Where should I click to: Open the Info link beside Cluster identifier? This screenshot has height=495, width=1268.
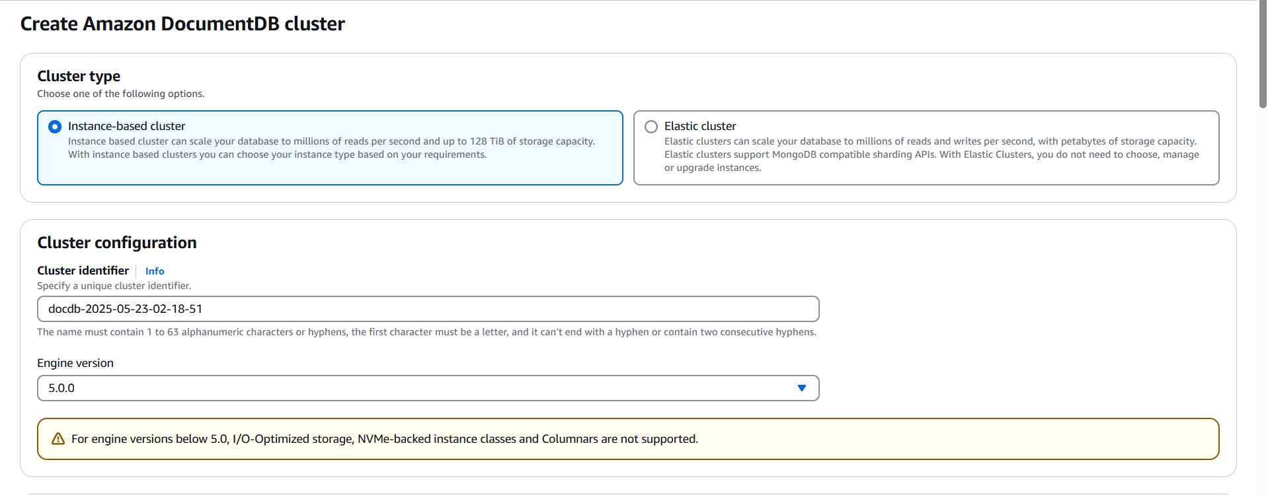[155, 271]
